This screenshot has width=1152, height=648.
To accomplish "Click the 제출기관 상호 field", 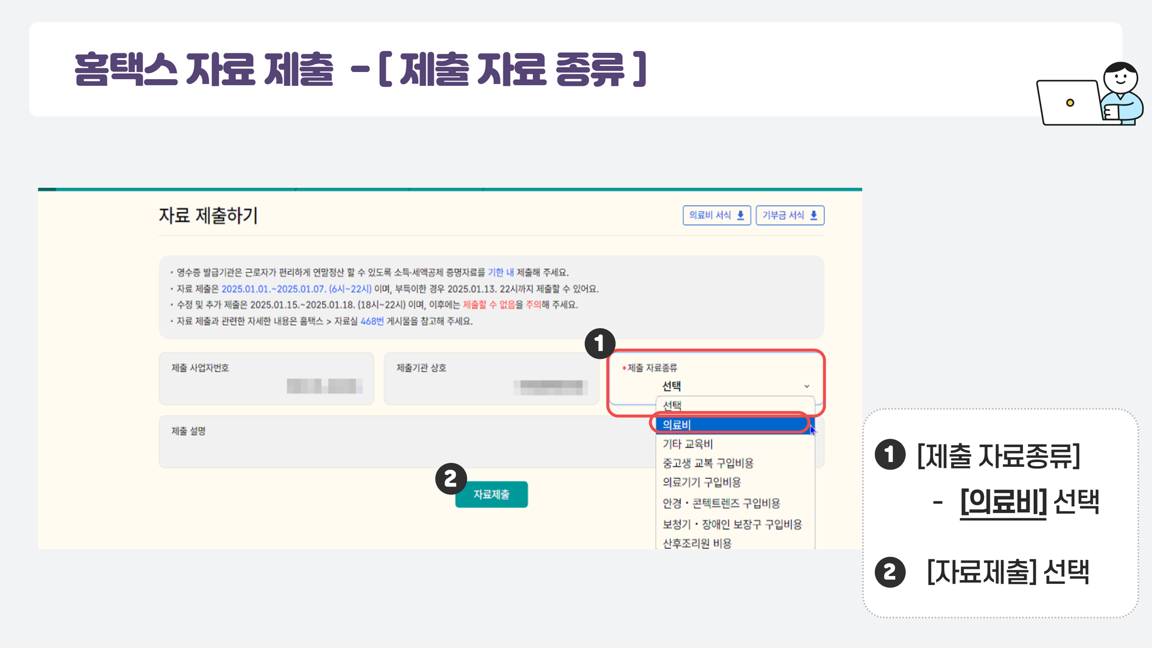I will tap(492, 378).
